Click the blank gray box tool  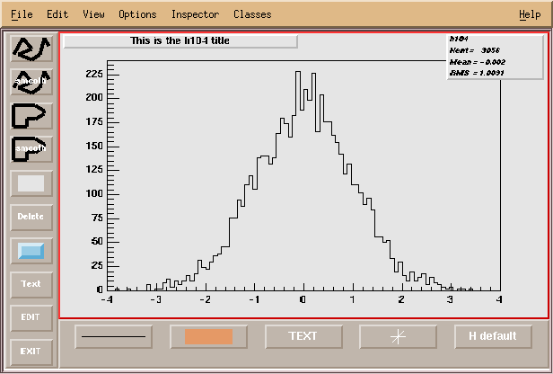[x=31, y=183]
